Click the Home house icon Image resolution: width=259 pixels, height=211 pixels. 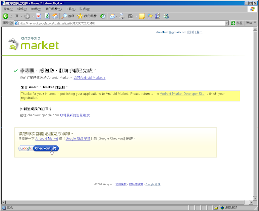click(55, 16)
